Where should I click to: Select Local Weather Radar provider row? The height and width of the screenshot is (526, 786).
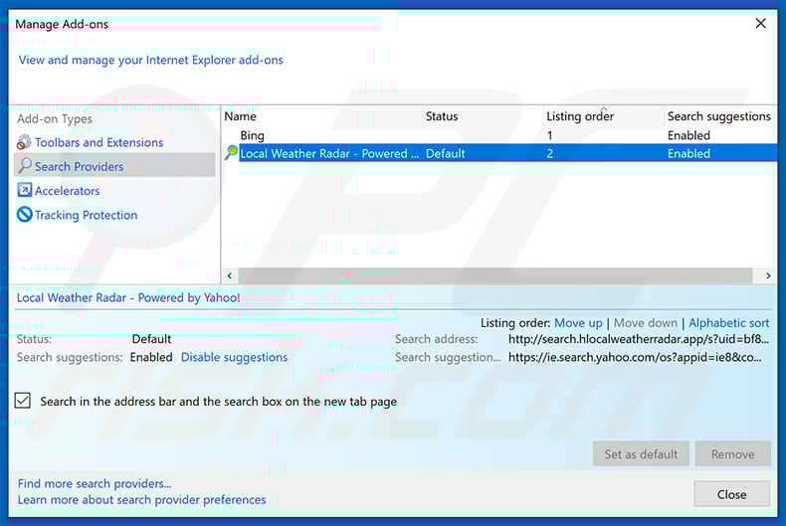point(499,153)
